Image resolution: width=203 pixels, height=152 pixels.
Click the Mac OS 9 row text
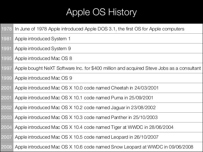(x=43, y=78)
